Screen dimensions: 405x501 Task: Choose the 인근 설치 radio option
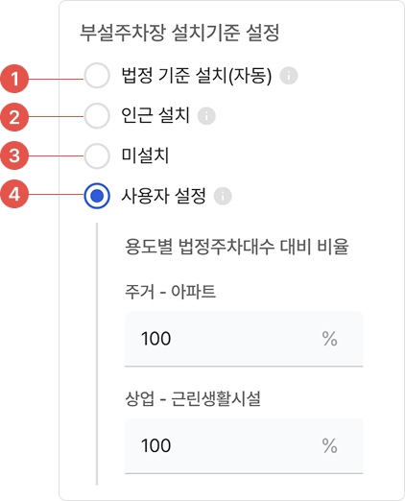point(97,115)
